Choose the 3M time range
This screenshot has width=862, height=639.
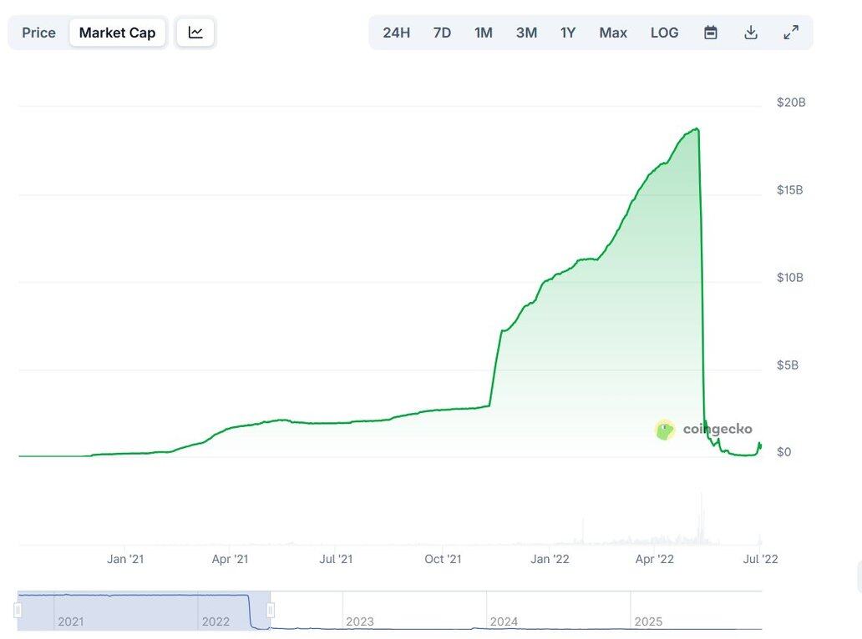click(526, 33)
